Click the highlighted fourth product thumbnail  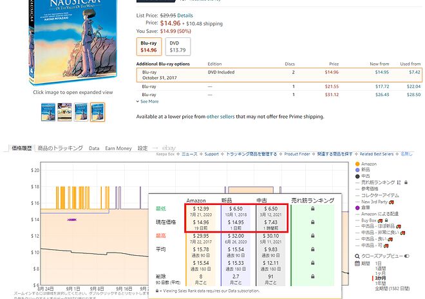click(x=97, y=111)
